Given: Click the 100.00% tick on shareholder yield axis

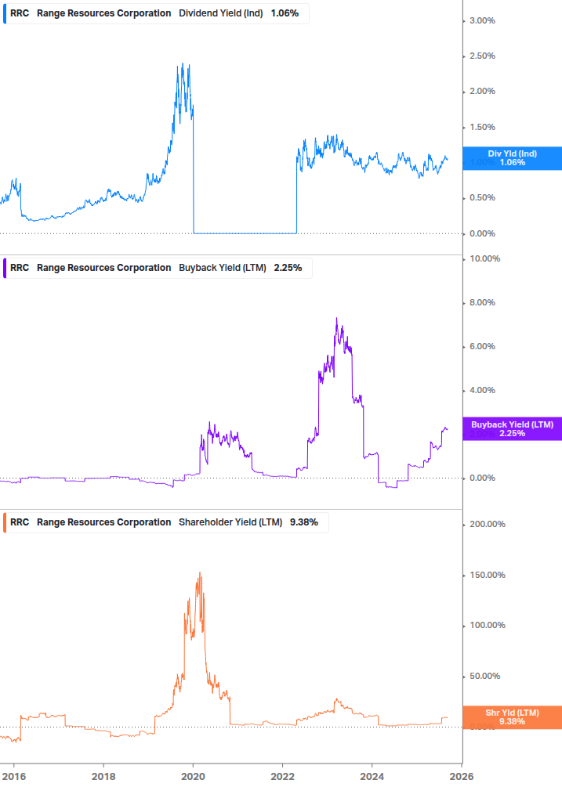Looking at the screenshot, I should click(488, 626).
